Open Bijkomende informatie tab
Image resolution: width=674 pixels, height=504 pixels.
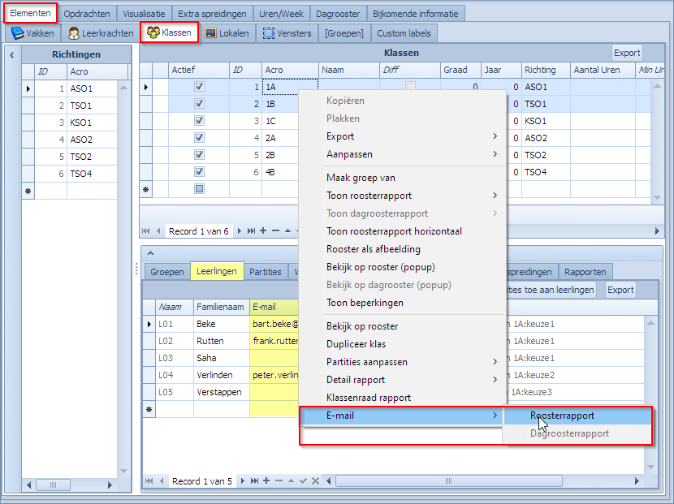[415, 14]
